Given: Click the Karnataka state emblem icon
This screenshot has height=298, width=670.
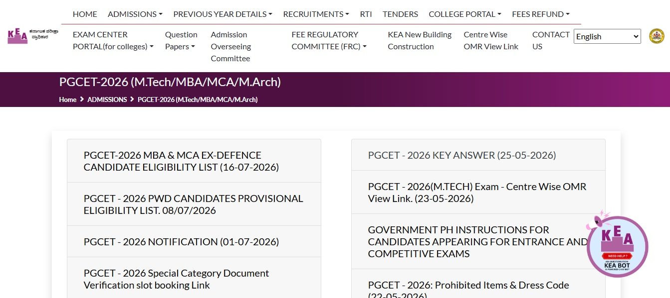Looking at the screenshot, I should [x=657, y=36].
